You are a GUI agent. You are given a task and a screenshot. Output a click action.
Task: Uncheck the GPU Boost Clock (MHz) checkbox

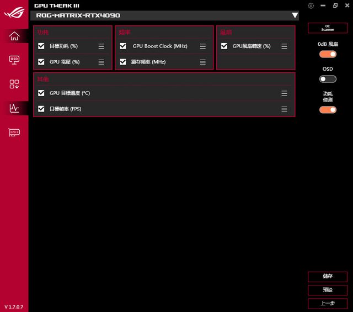[x=123, y=46]
